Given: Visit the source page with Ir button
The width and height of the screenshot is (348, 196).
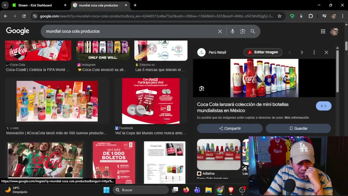Looking at the screenshot, I should [324, 106].
